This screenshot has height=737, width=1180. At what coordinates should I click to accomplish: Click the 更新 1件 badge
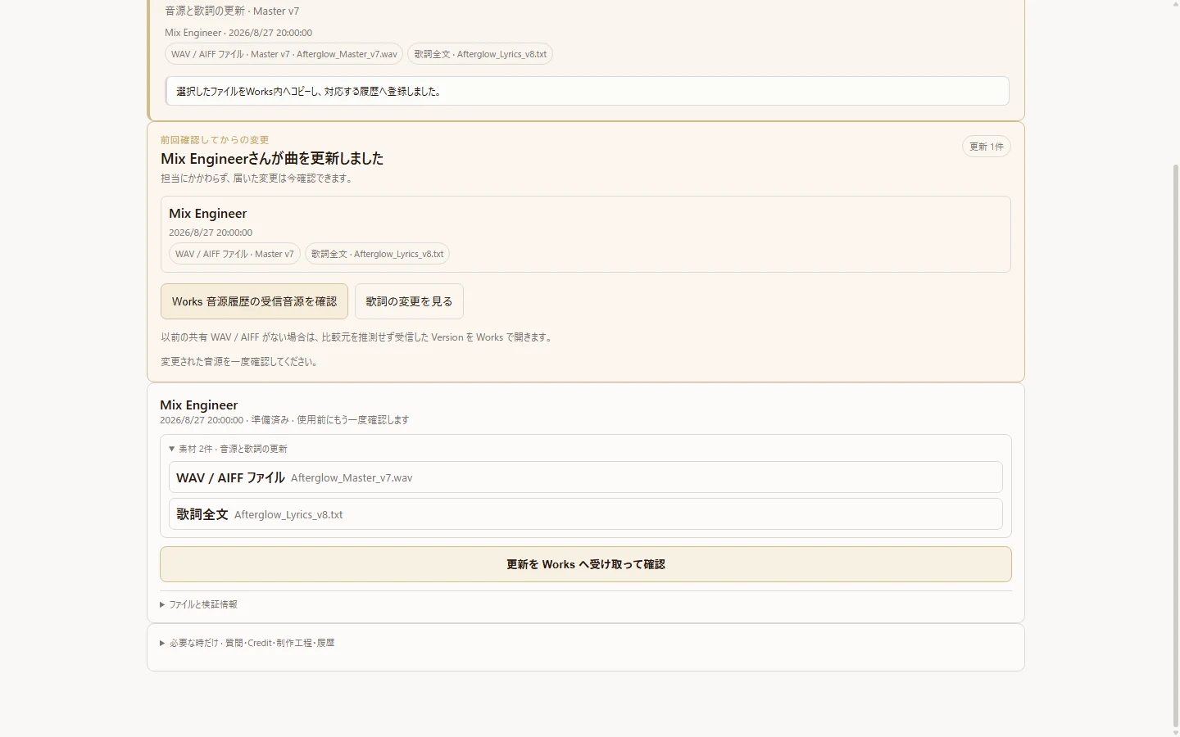tap(987, 147)
